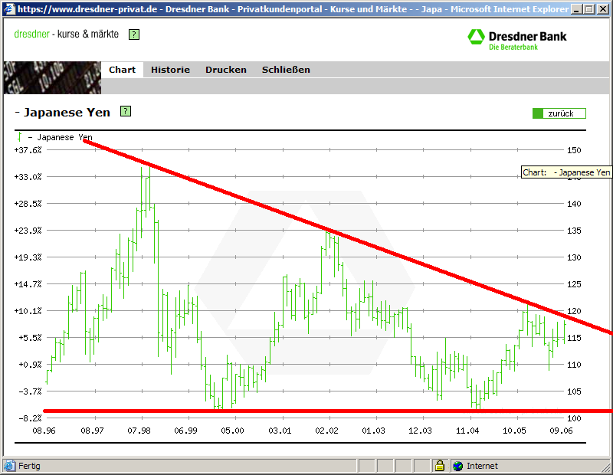
Task: Open the Internet Explorer title bar icon menu
Action: coord(8,8)
